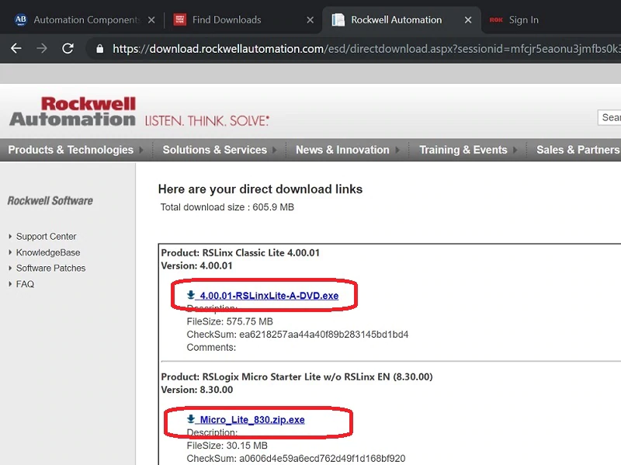Click 'Here are your direct download links' heading
The width and height of the screenshot is (621, 465).
click(x=260, y=189)
